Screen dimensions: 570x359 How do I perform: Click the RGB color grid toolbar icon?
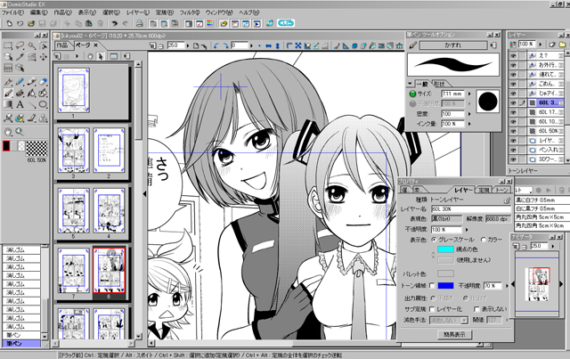click(x=210, y=24)
